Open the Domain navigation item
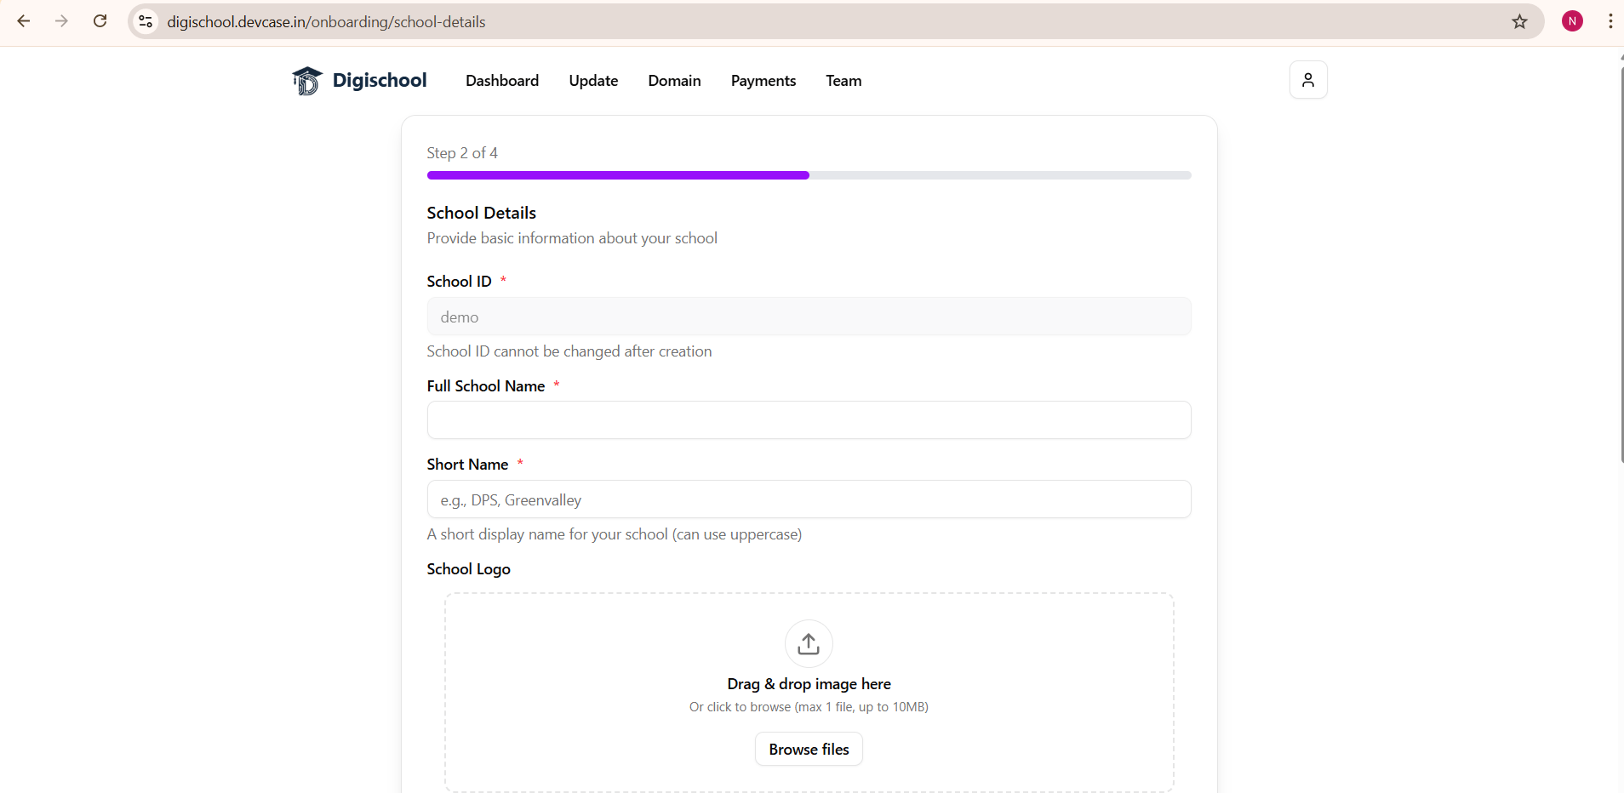The width and height of the screenshot is (1624, 793). (x=674, y=81)
